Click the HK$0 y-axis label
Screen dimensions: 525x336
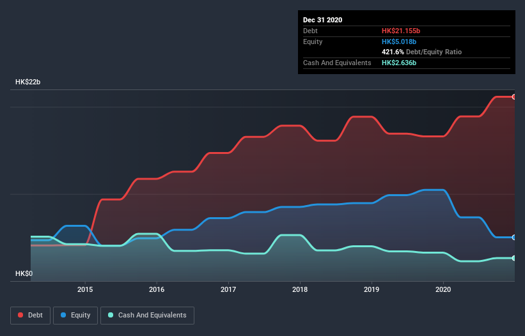[24, 273]
